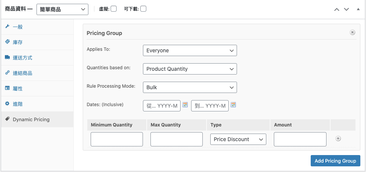
Task: Click the calendar icon beside start date
Action: [x=185, y=105]
